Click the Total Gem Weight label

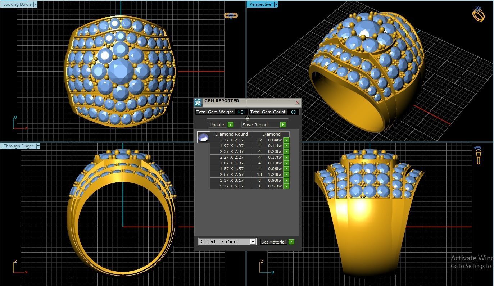pyautogui.click(x=215, y=112)
